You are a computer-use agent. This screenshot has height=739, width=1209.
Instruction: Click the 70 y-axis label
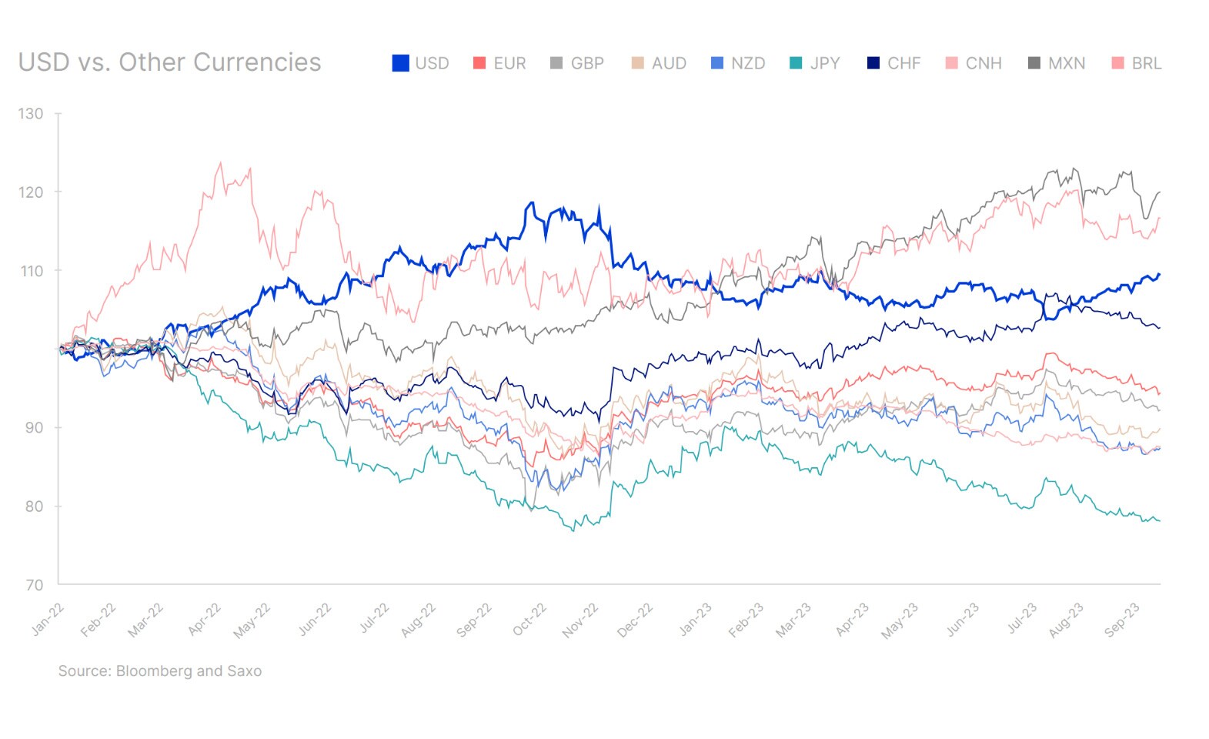coord(34,585)
